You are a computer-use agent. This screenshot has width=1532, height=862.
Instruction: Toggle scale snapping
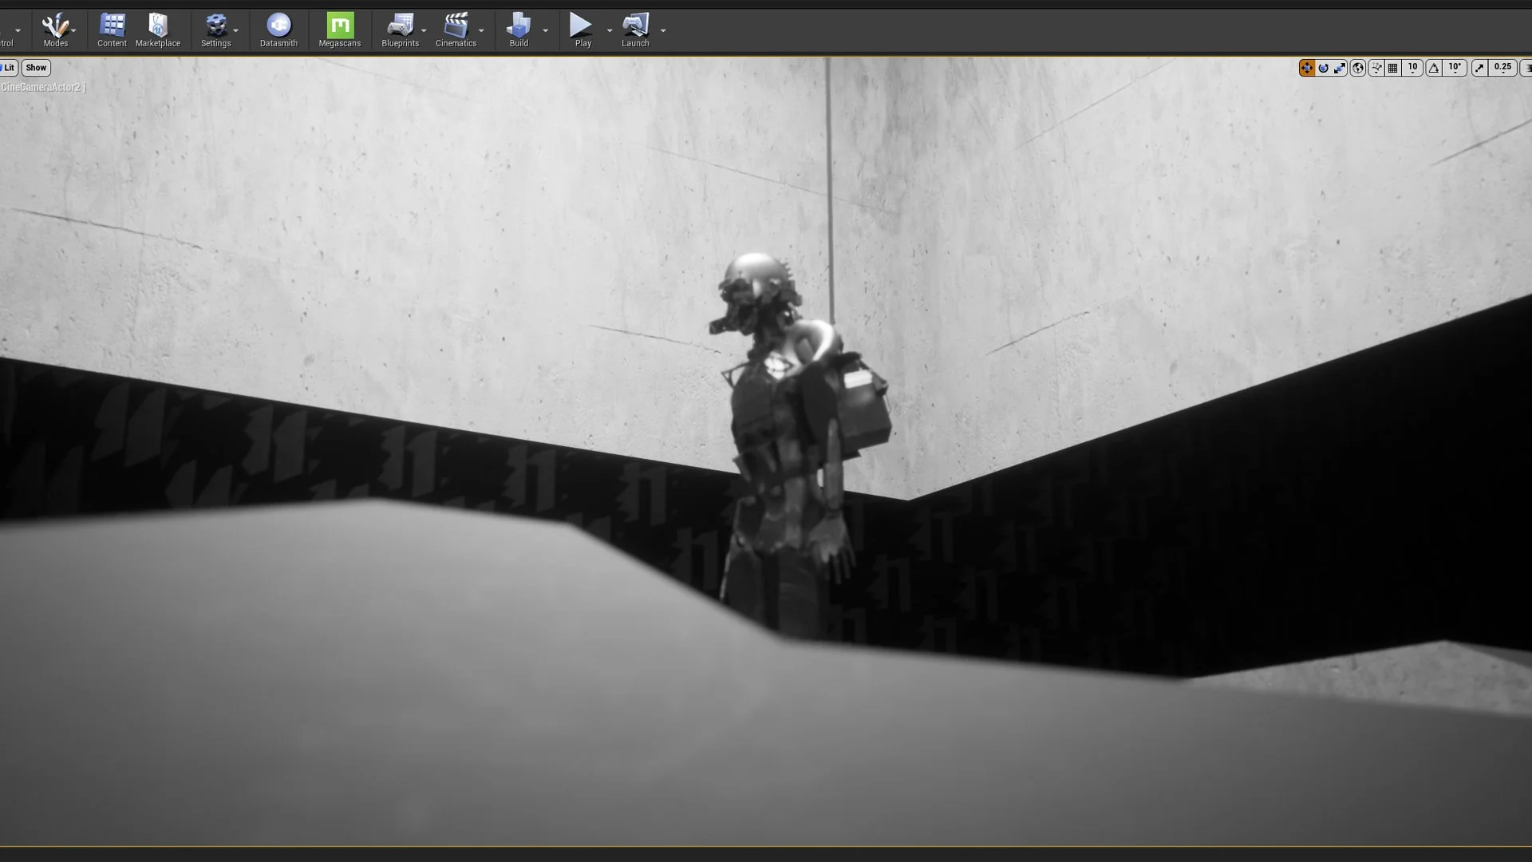click(x=1479, y=68)
